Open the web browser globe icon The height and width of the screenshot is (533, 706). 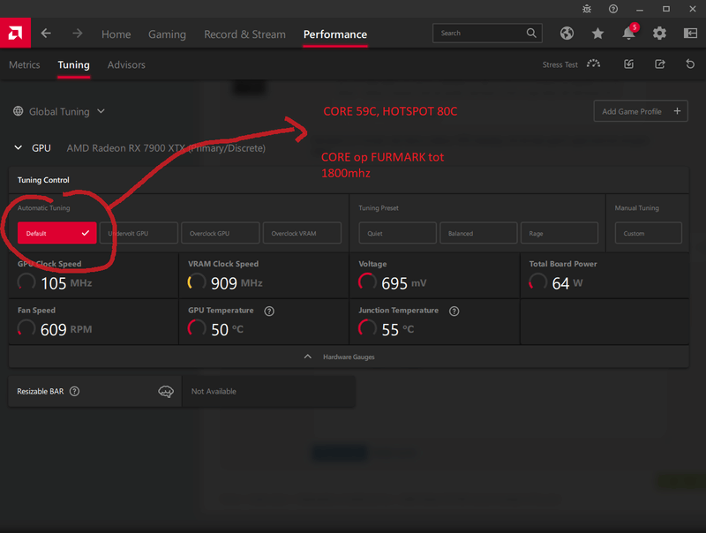pyautogui.click(x=567, y=33)
